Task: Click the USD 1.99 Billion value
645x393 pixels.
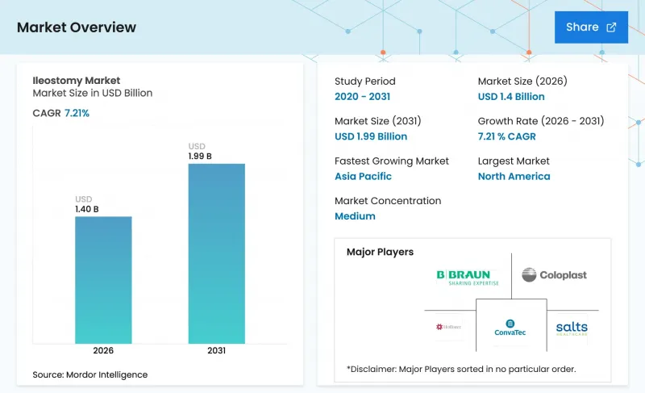Action: (371, 136)
